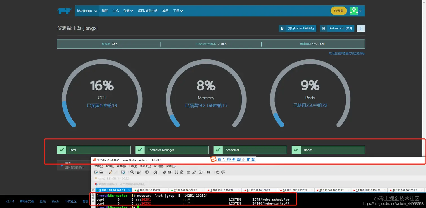Expand the globe encoding dropdown arrow

(x=151, y=172)
